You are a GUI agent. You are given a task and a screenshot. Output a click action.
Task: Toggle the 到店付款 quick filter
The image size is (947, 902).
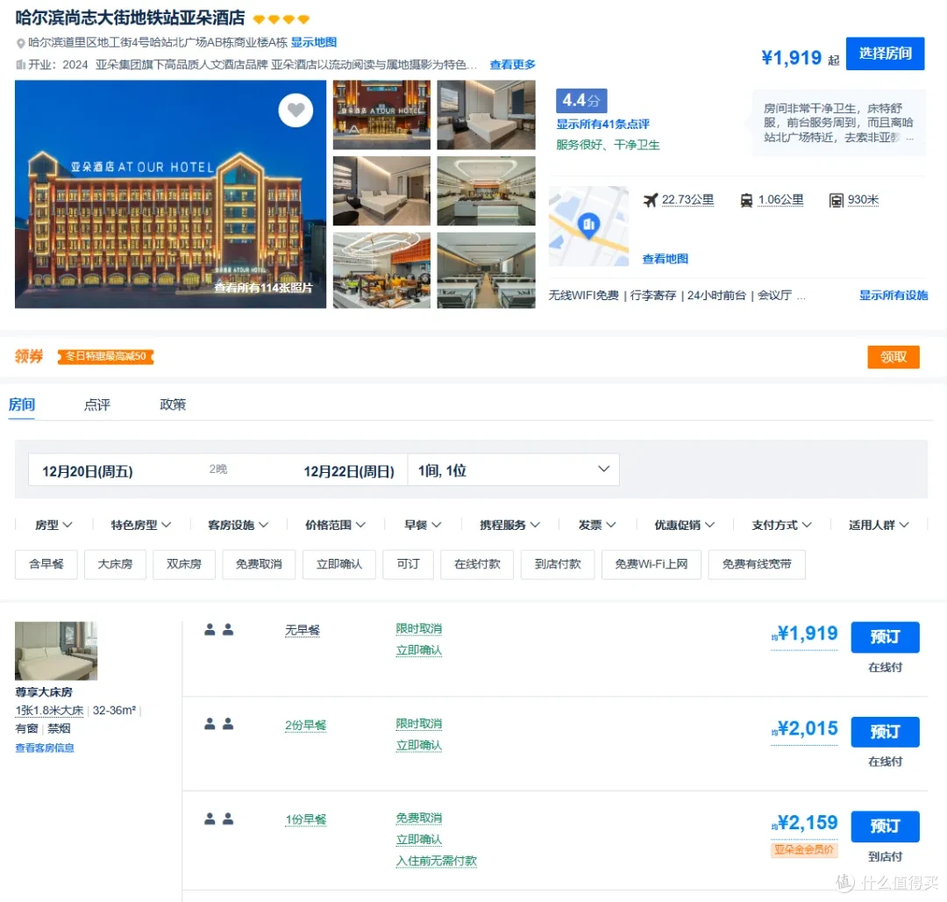pyautogui.click(x=558, y=564)
